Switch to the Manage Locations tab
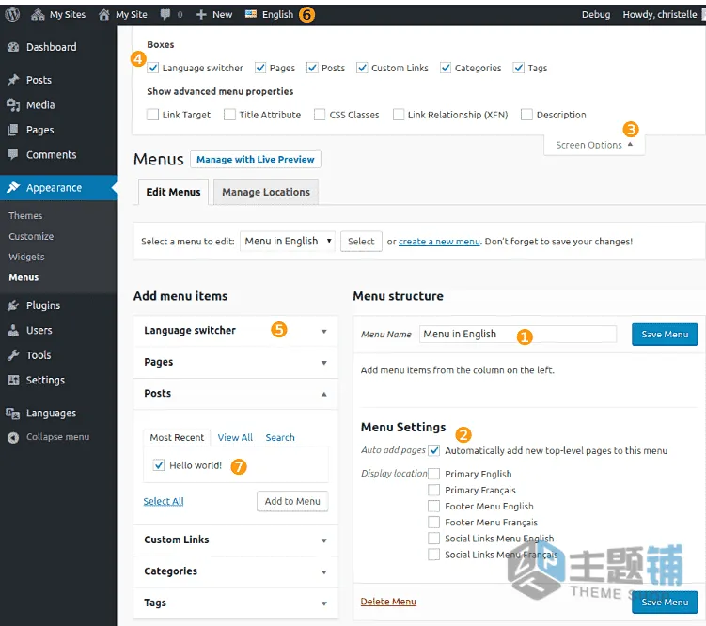This screenshot has height=626, width=706. click(x=266, y=192)
